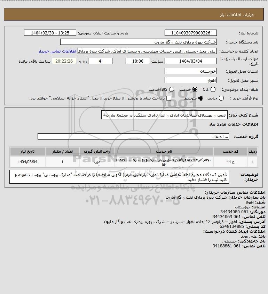Click requester phone 34188861-061
Image resolution: width=268 pixels, height=294 pixels.
(x=227, y=246)
